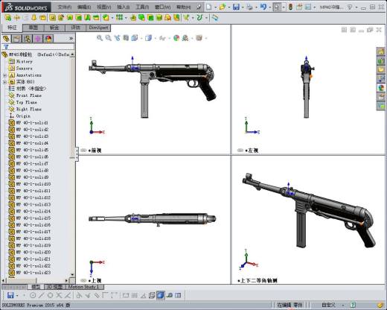Click the Undo arrow icon
This screenshot has height=310, width=387.
coord(263,7)
